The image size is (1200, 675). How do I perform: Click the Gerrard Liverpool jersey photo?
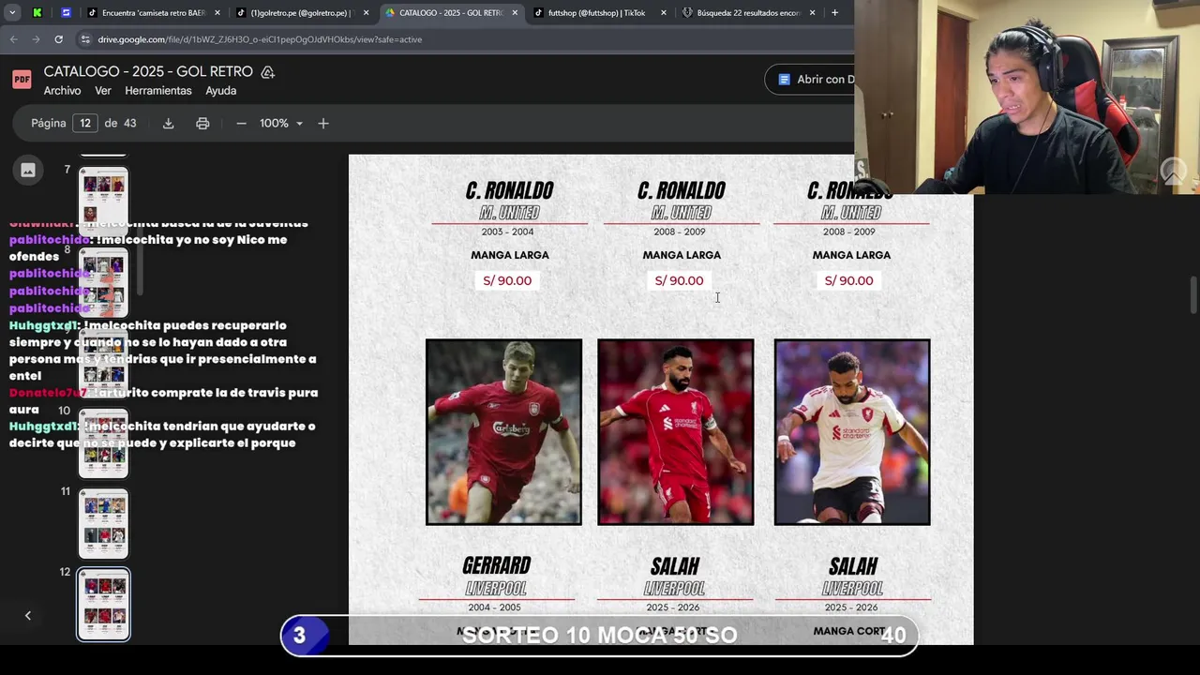tap(503, 432)
